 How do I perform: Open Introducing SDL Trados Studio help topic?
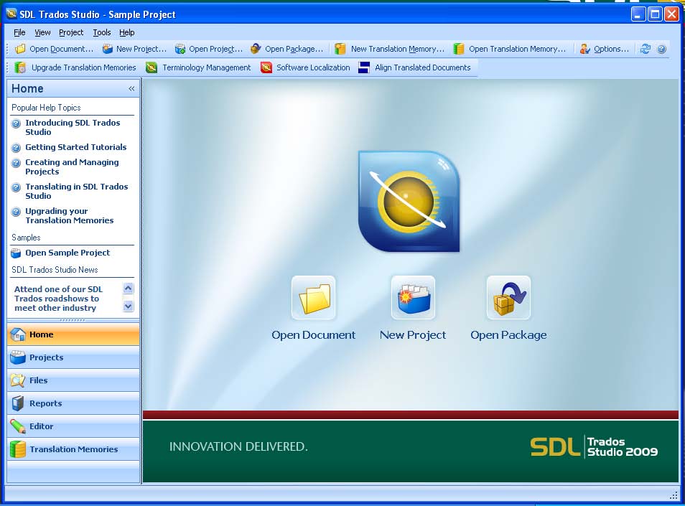point(73,128)
